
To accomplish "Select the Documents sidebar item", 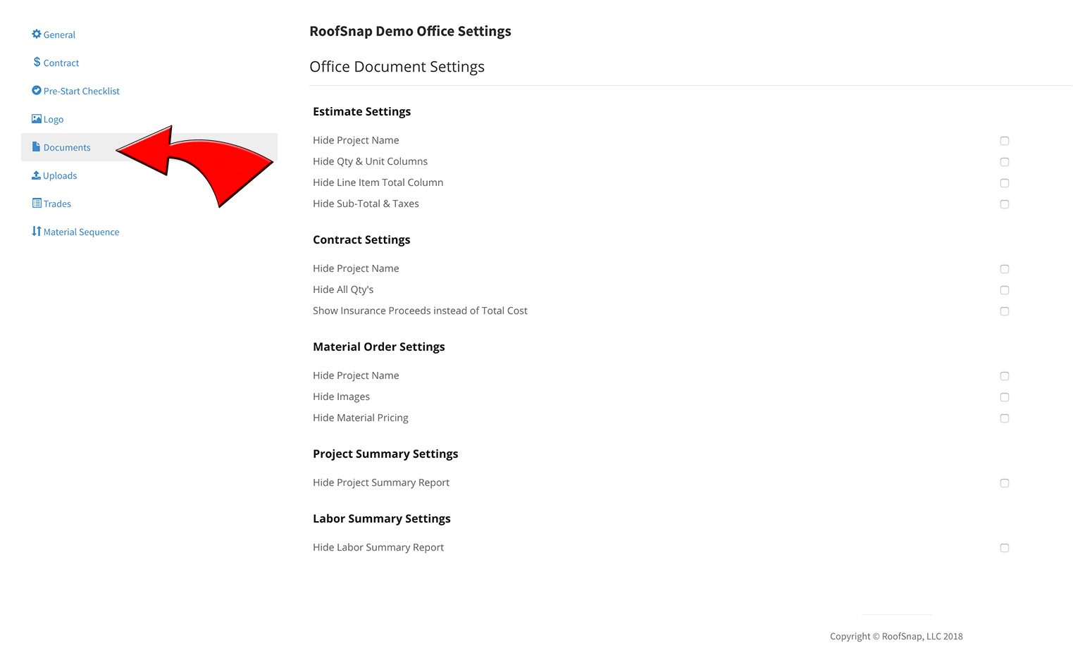I will [x=149, y=147].
